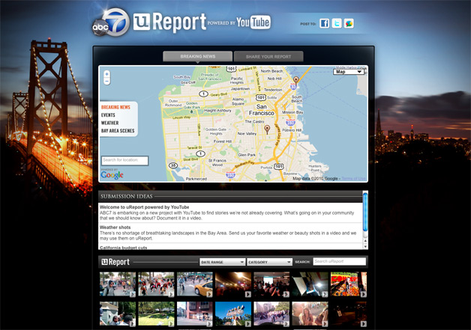
Task: Play the video thumbnail of blue sky sign
Action: click(x=233, y=314)
